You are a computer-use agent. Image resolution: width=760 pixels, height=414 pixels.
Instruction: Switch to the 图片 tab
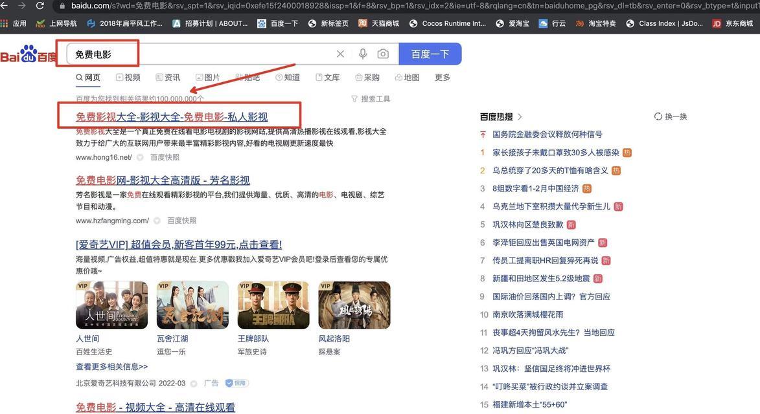pyautogui.click(x=207, y=78)
